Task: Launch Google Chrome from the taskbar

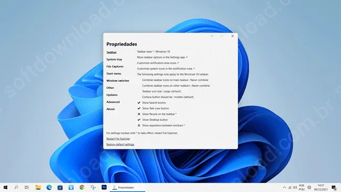Action: pos(82,187)
